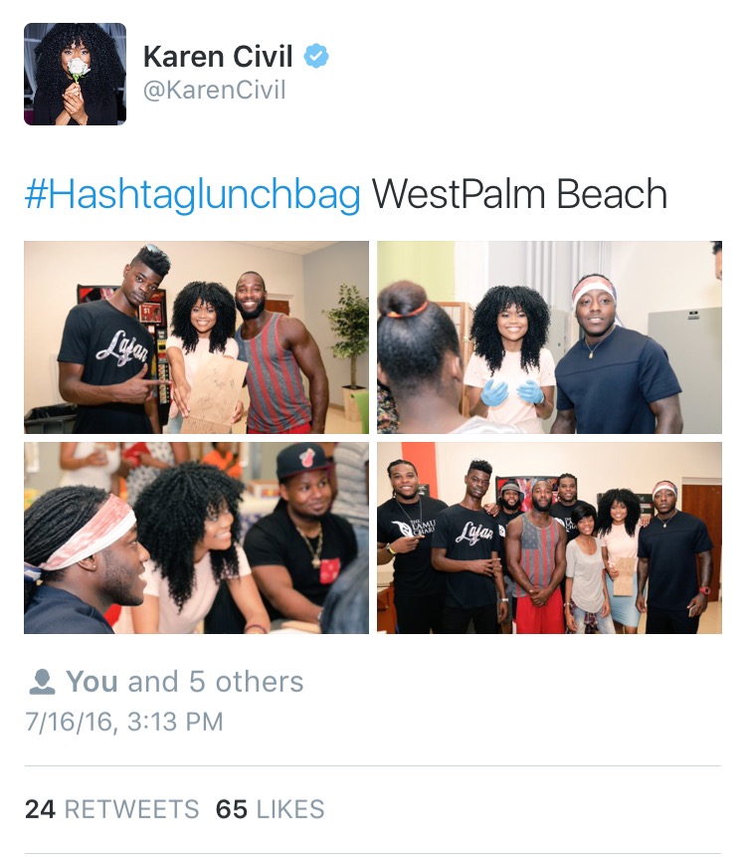The image size is (746, 857).
Task: Tap the tagged people silhouette icon
Action: 42,682
